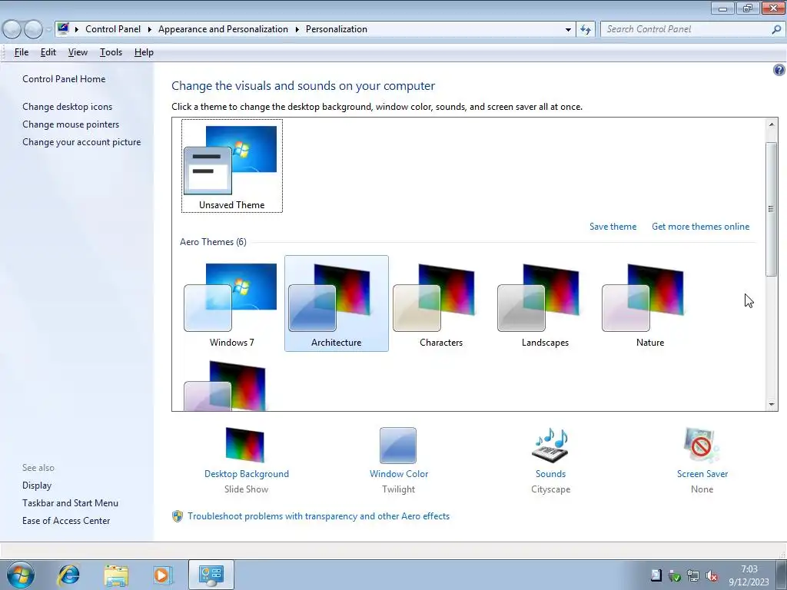Viewport: 787px width, 590px height.
Task: Click the theme list scroll up arrow
Action: 772,124
